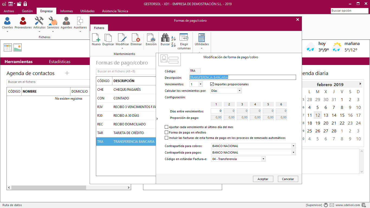Open Elegir columnas tool
Image resolution: width=370 pixels, height=208 pixels.
tap(184, 41)
